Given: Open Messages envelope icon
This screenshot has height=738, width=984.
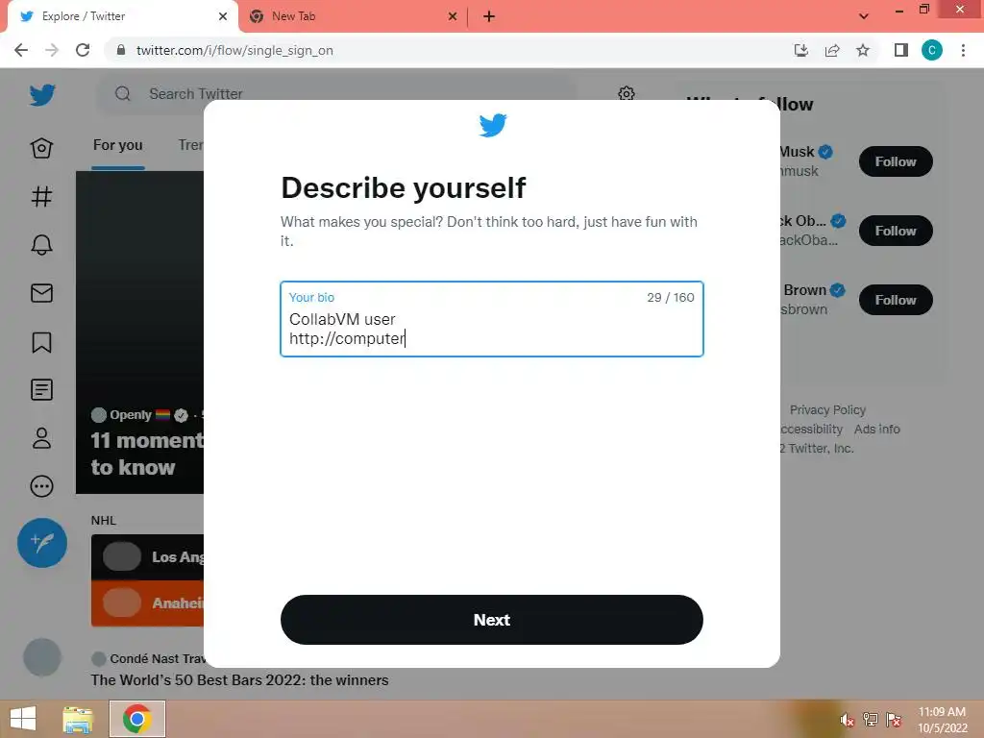Looking at the screenshot, I should pos(41,293).
